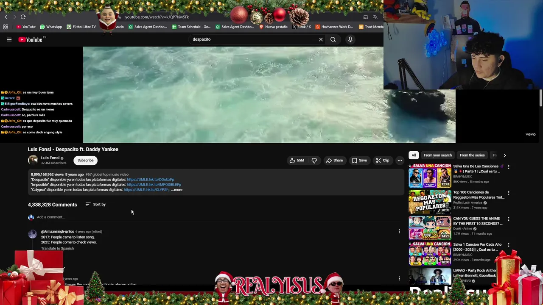This screenshot has height=305, width=543.
Task: Open more actions menu beside Clip
Action: (x=400, y=161)
